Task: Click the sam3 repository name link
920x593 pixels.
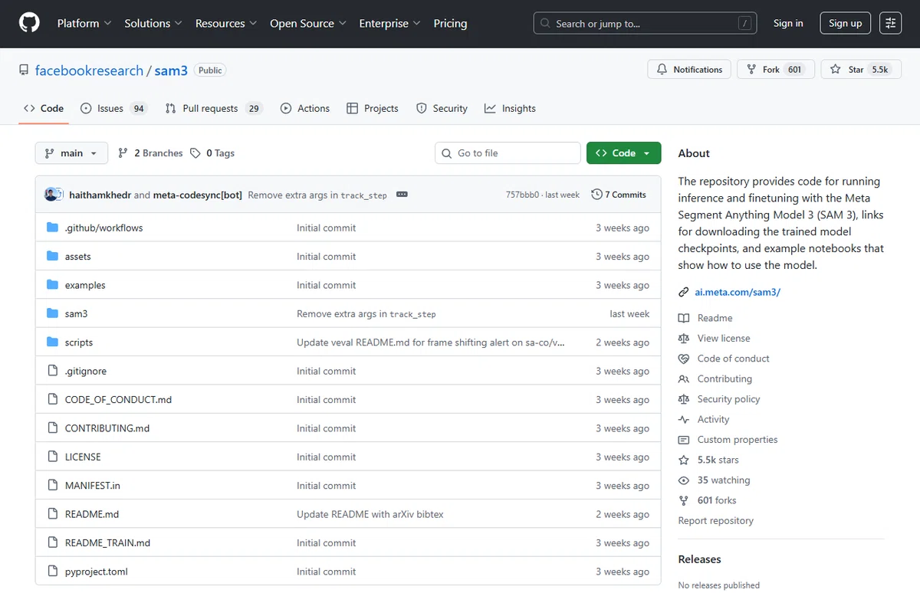Action: (171, 70)
